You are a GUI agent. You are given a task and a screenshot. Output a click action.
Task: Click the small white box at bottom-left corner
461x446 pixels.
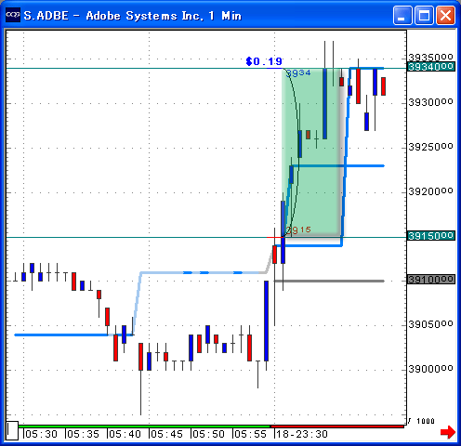point(12,430)
